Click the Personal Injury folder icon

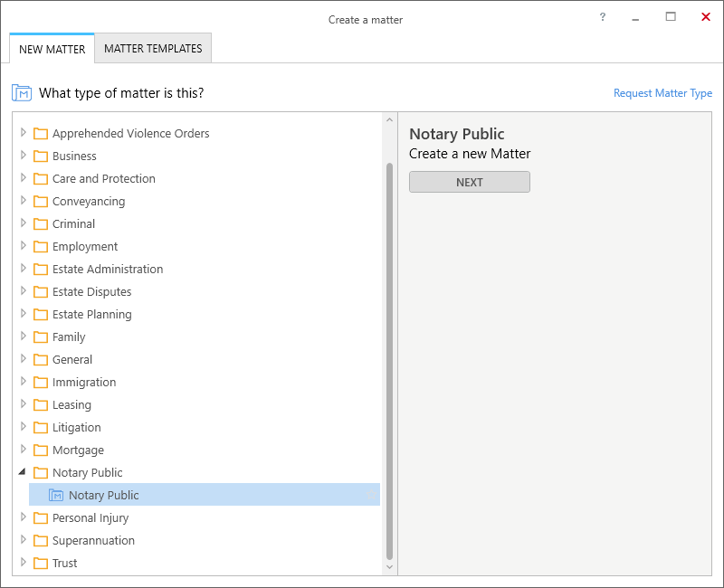tap(41, 518)
